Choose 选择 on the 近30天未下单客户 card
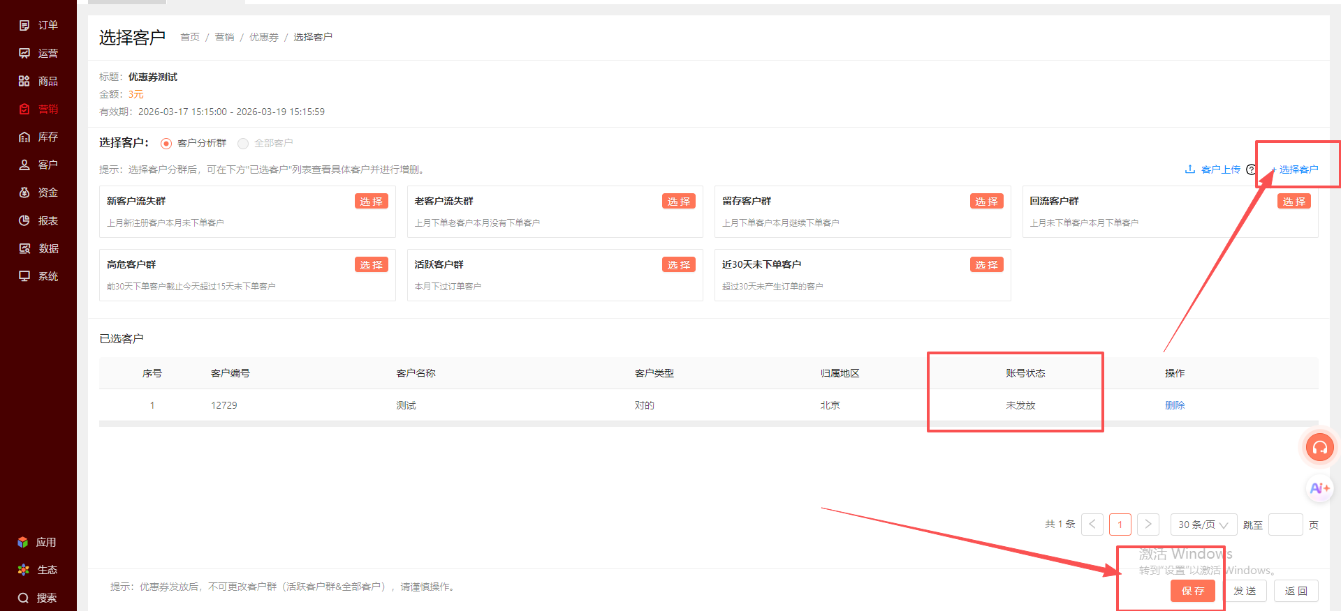The width and height of the screenshot is (1341, 611). click(x=986, y=265)
